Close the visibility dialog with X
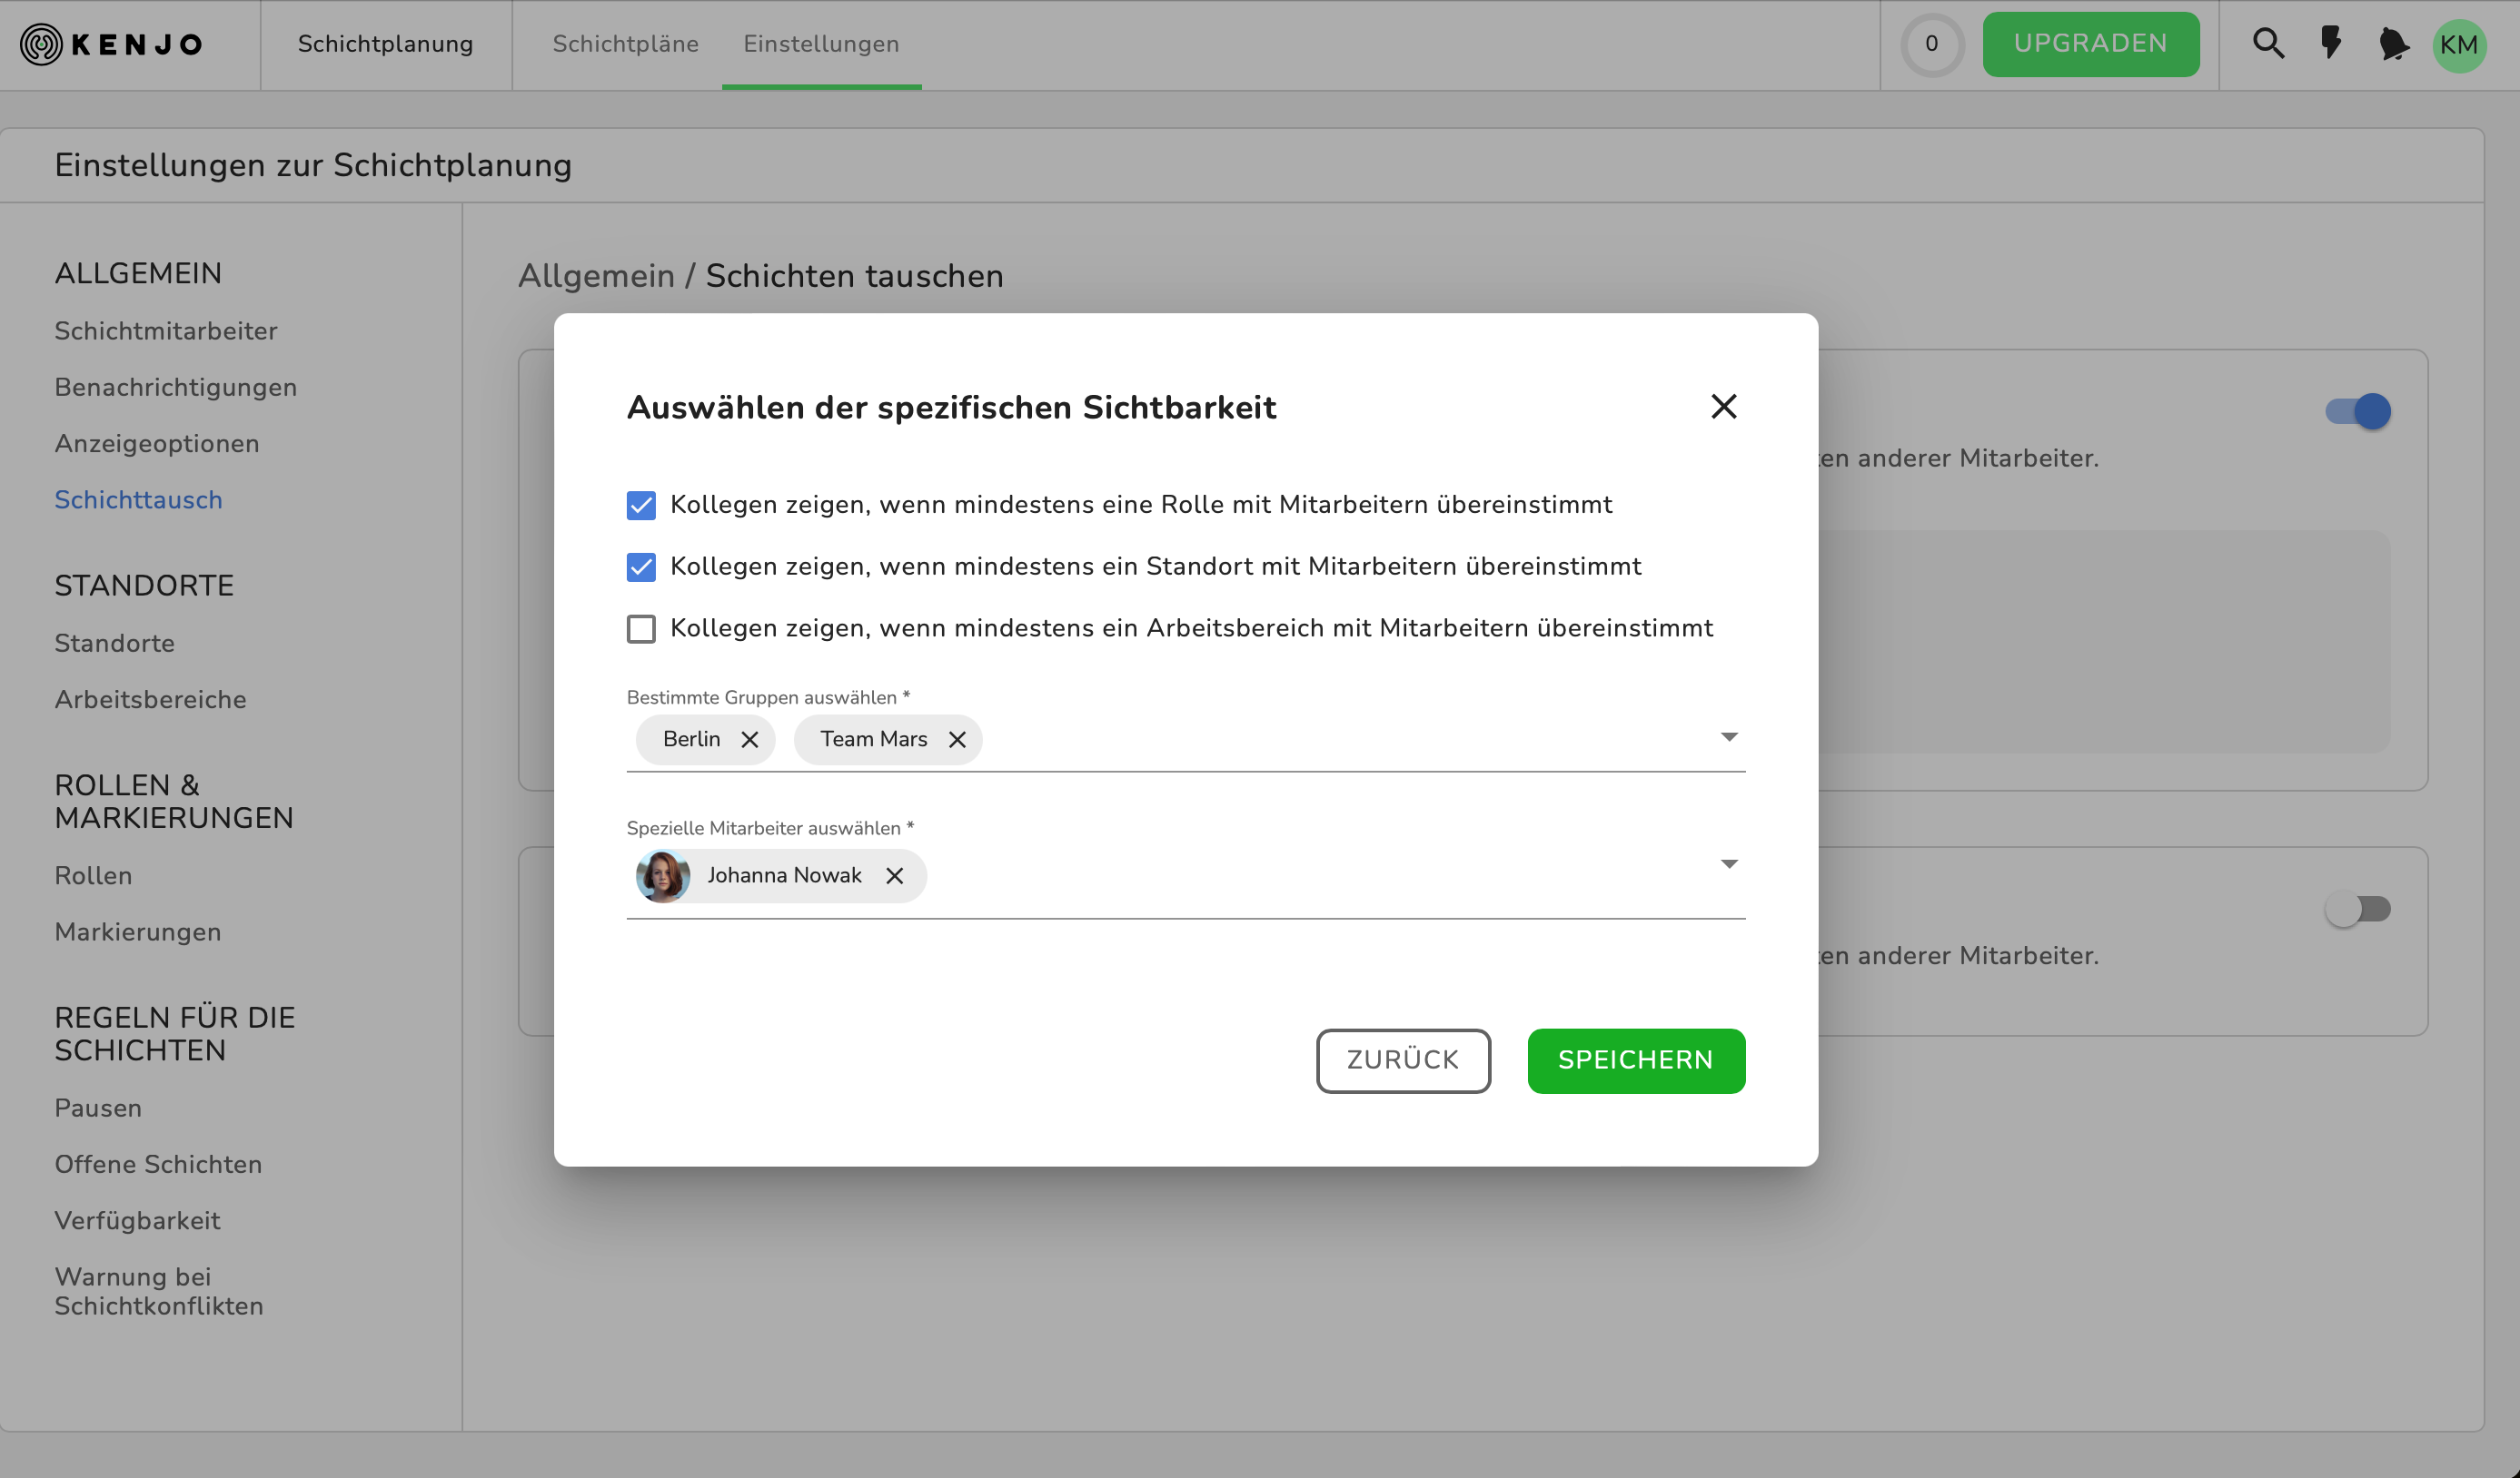 (1723, 407)
